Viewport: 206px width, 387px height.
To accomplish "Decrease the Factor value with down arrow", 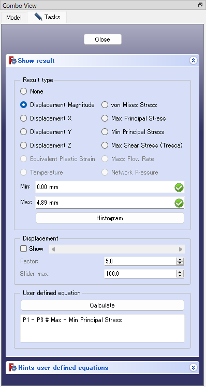I will [x=180, y=263].
